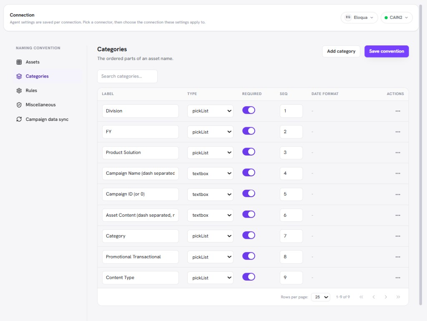Screen dimensions: 427x321
Task: Click the Seq field showing 1
Action: [291, 111]
